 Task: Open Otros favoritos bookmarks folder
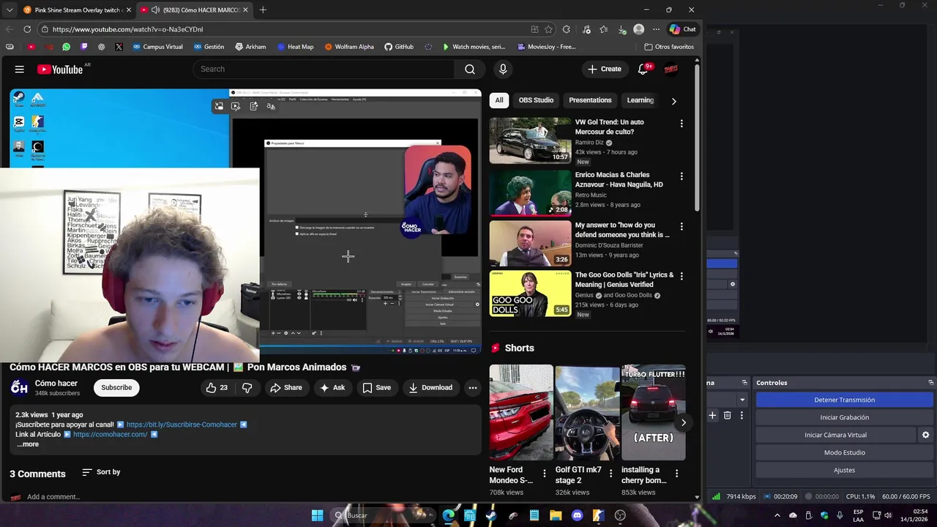[669, 47]
